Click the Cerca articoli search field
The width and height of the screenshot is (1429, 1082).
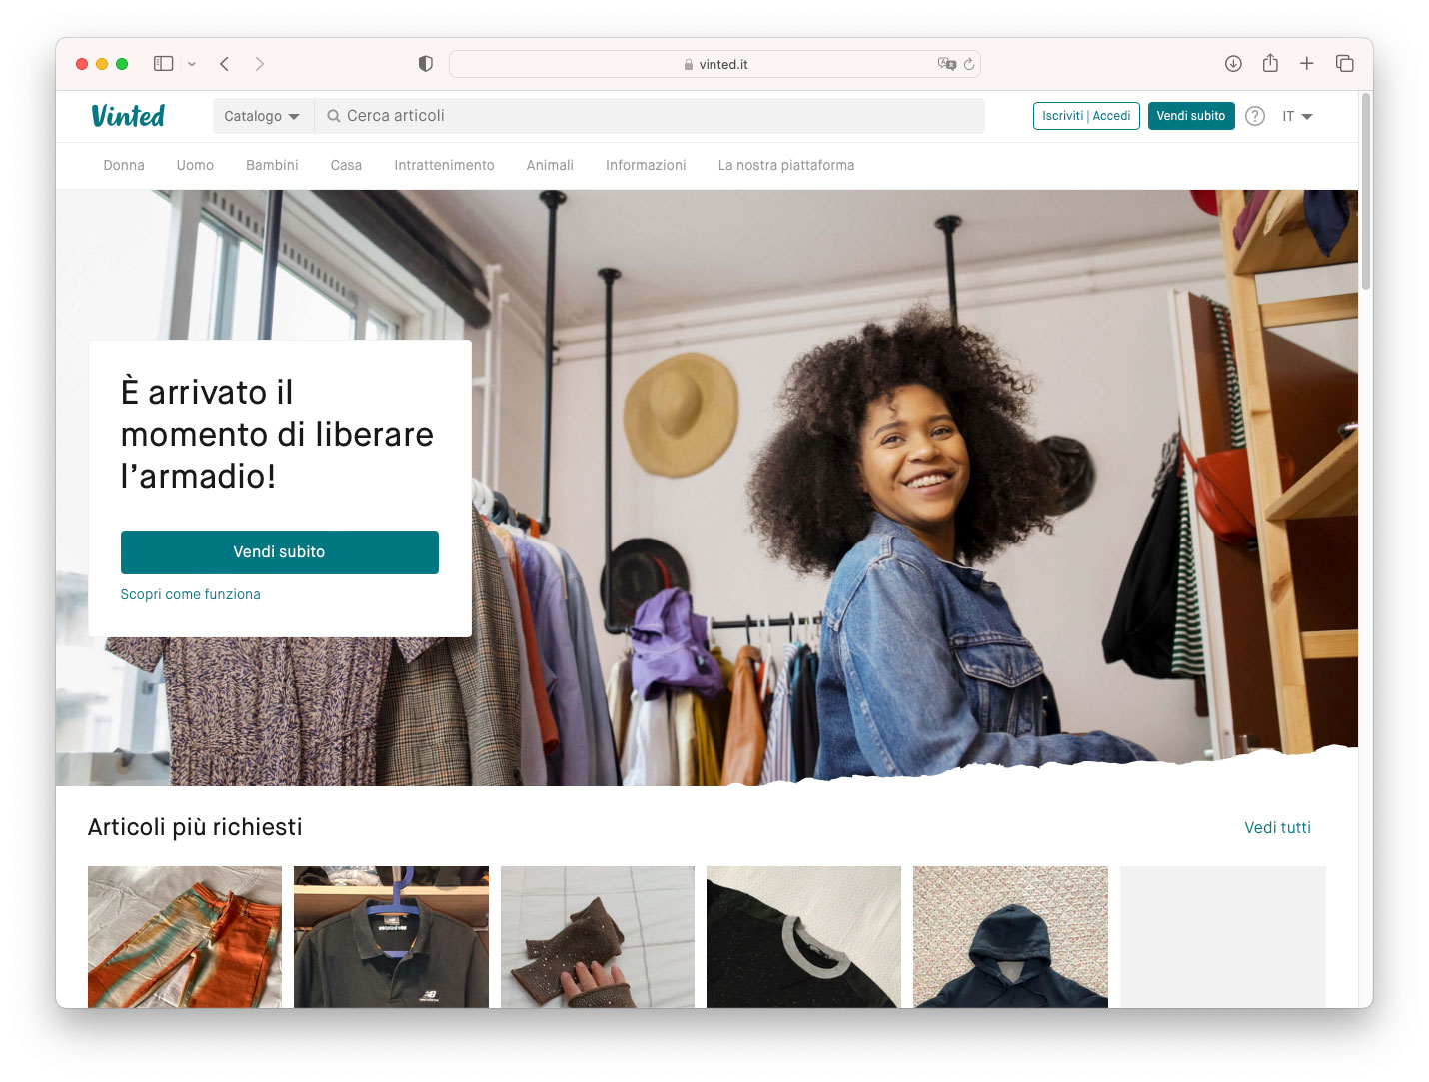point(650,116)
